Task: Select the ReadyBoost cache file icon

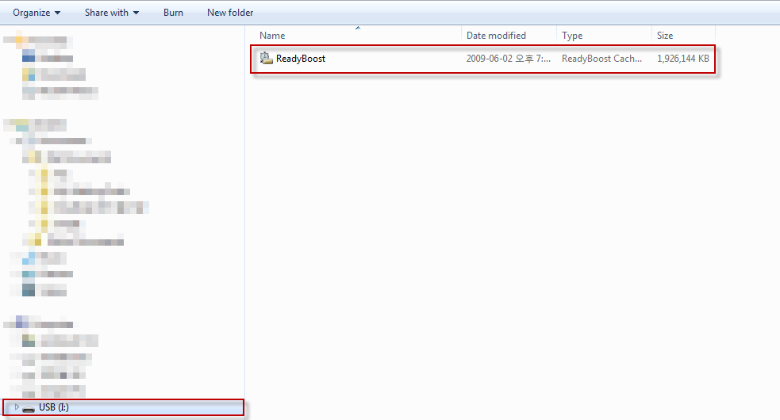Action: click(267, 58)
